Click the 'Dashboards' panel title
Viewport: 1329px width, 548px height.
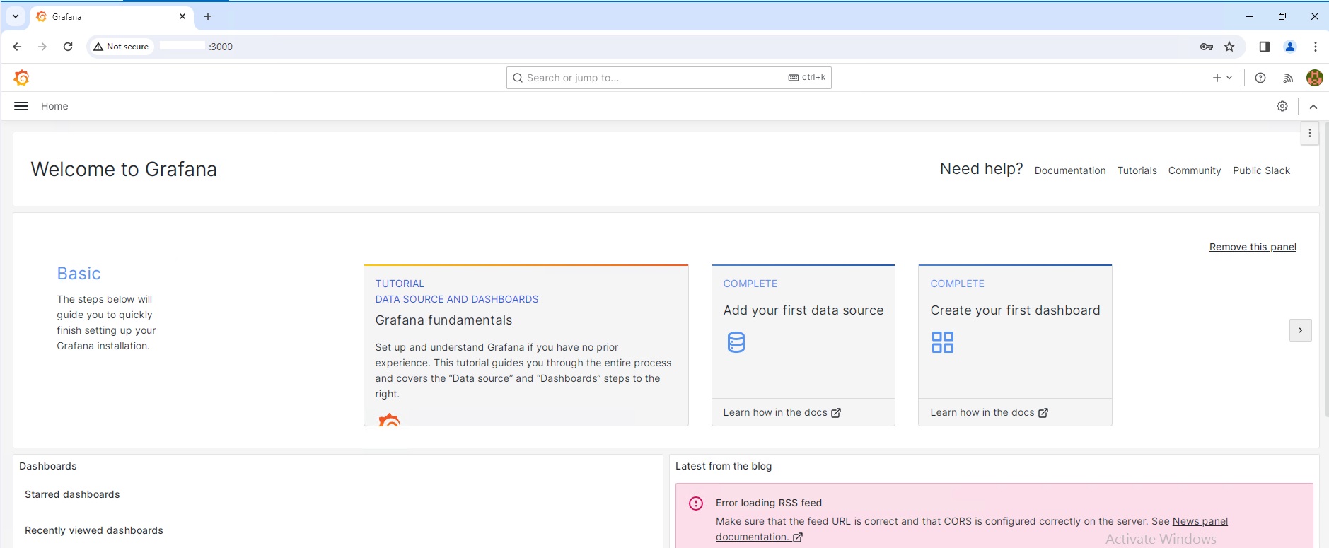48,466
